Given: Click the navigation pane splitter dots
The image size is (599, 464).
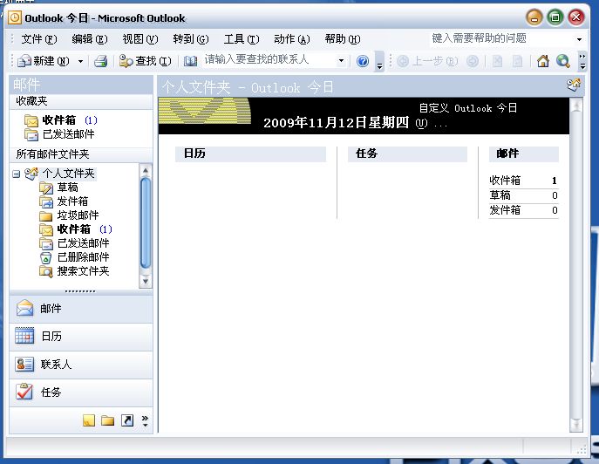Looking at the screenshot, I should 80,291.
